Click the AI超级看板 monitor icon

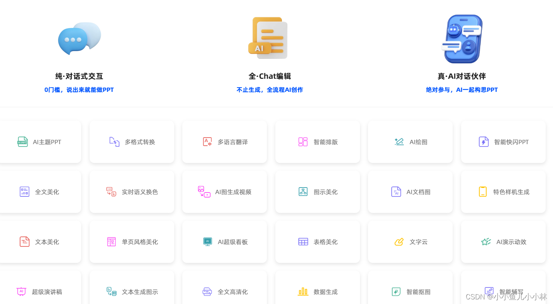[x=208, y=242]
